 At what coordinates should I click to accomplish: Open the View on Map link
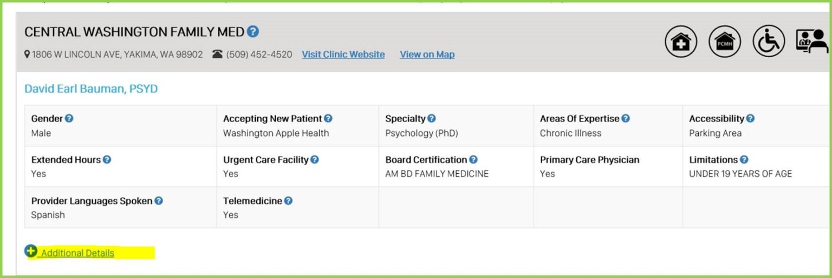(x=427, y=55)
